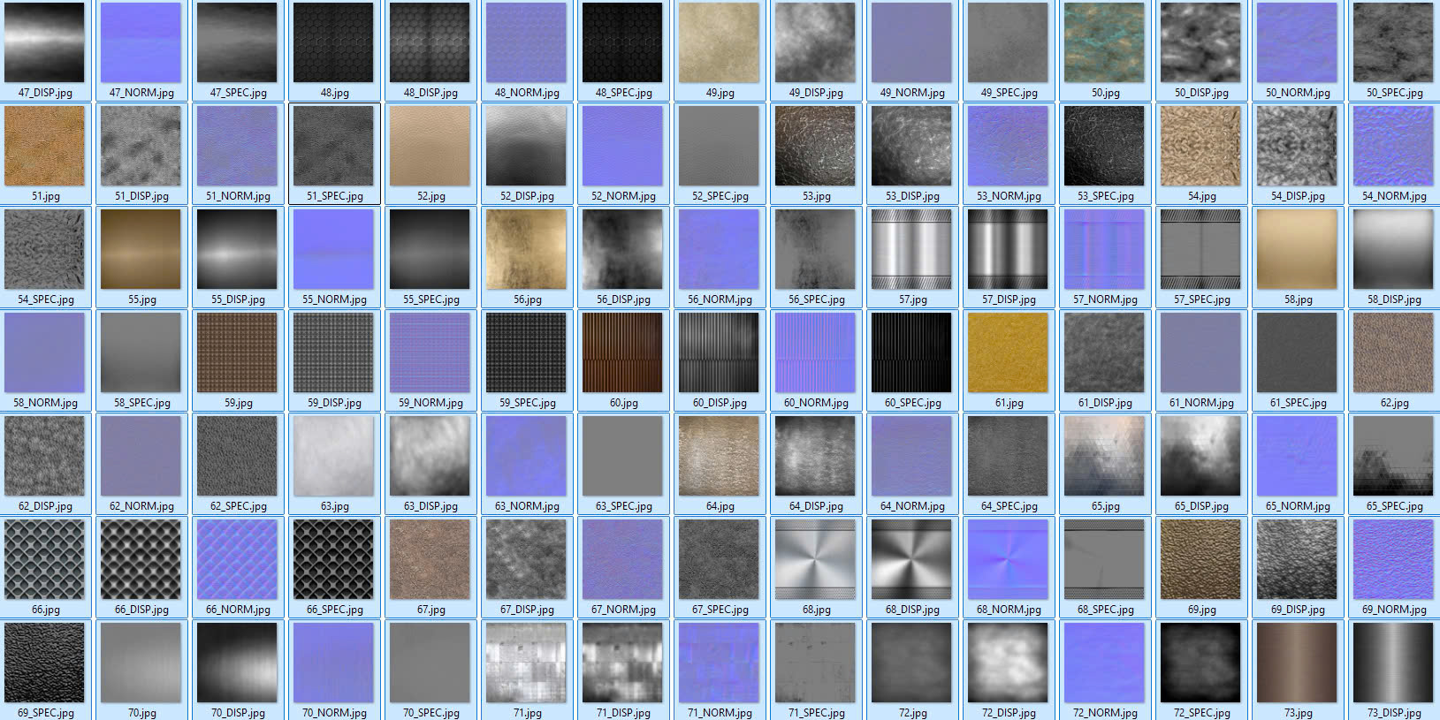This screenshot has height=720, width=1440.
Task: Select the 67.jpg rusty texture
Action: (430, 559)
